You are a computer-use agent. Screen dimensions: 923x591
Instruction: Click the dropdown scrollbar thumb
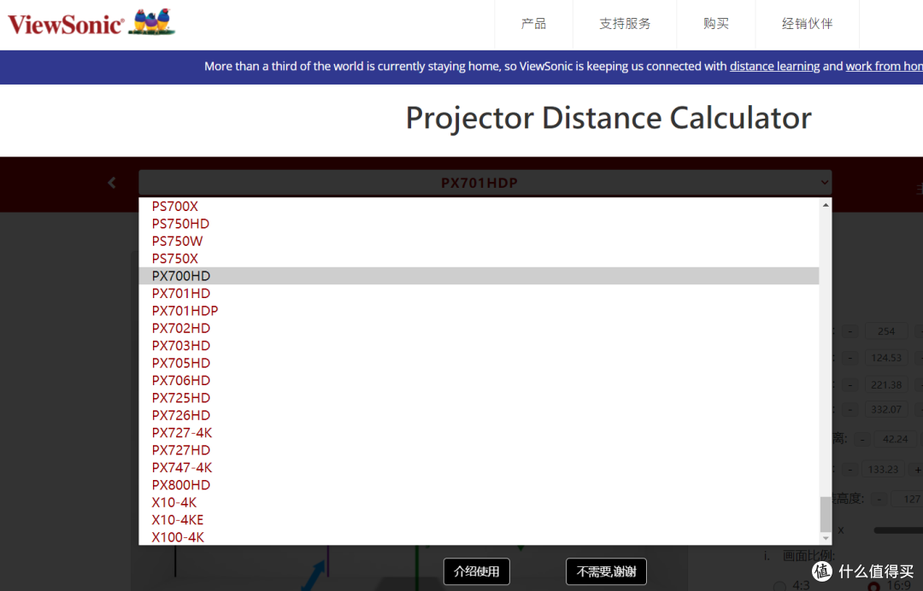click(x=826, y=514)
